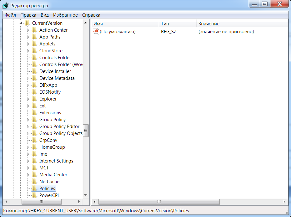Click tree pane scroll up arrow
The image size is (291, 217).
coord(86,23)
